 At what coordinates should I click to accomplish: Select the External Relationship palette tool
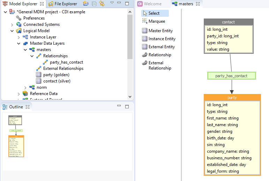tap(159, 65)
